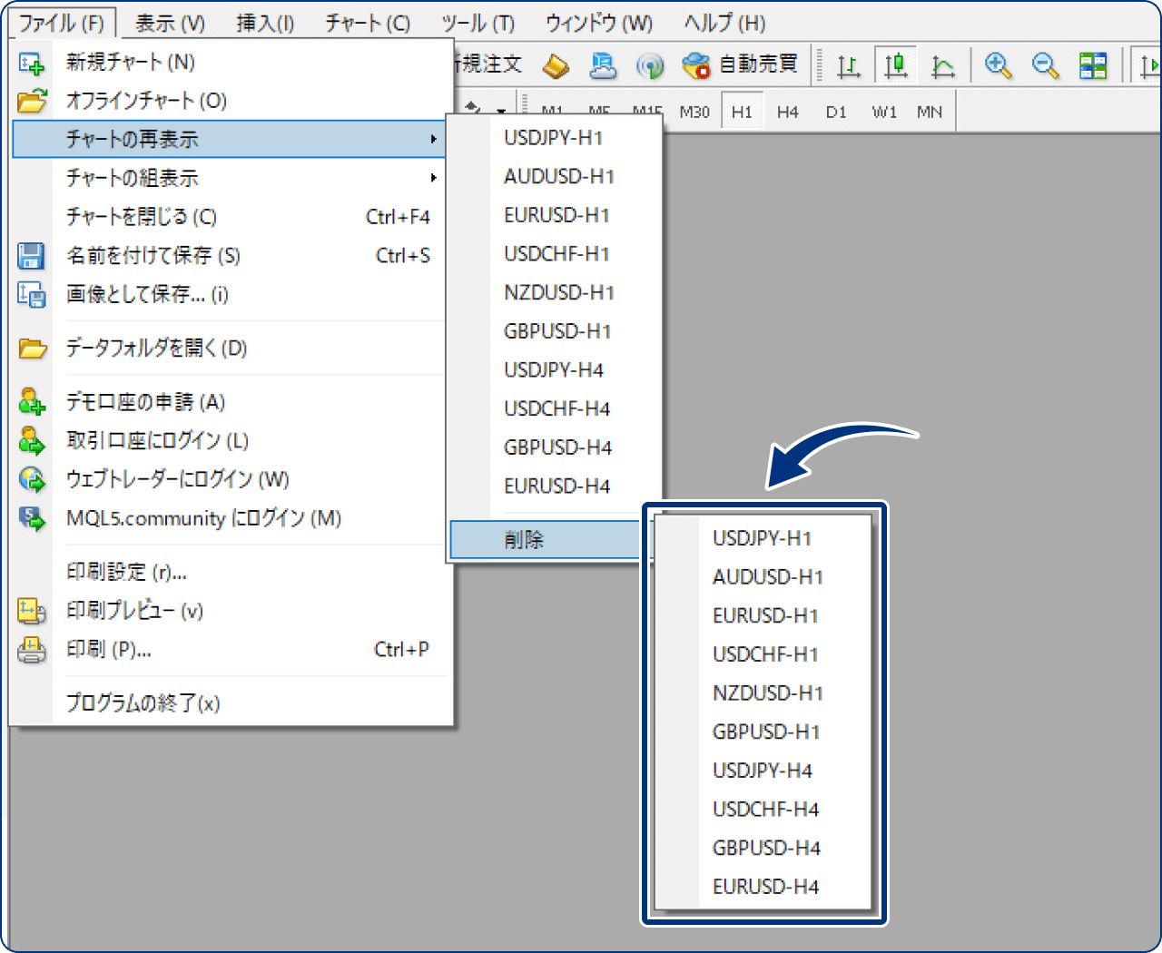
Task: Switch to line chart display
Action: (942, 65)
